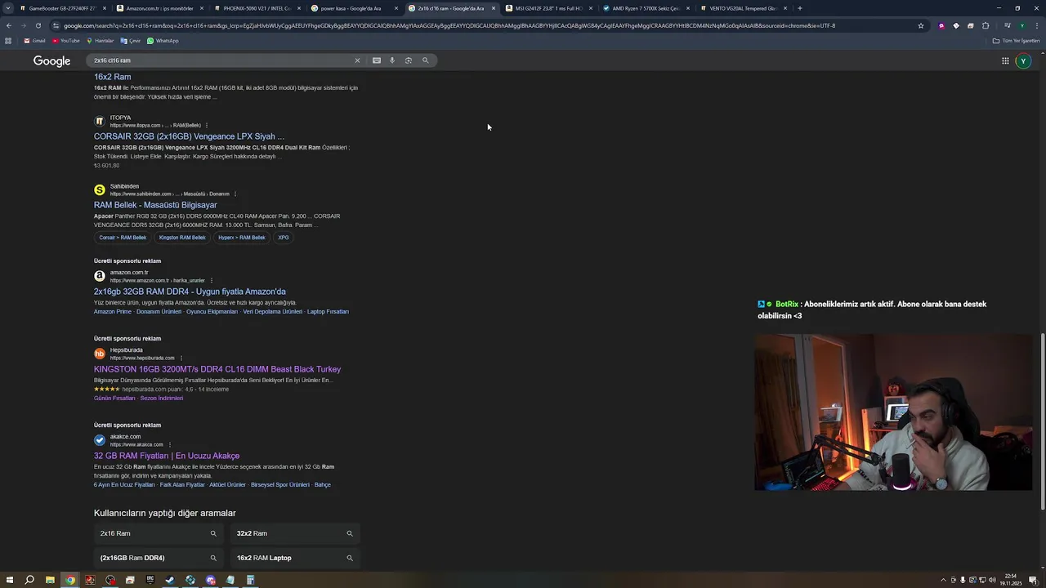This screenshot has height=588, width=1046.
Task: Open the Epic Games taskbar icon
Action: click(x=150, y=580)
